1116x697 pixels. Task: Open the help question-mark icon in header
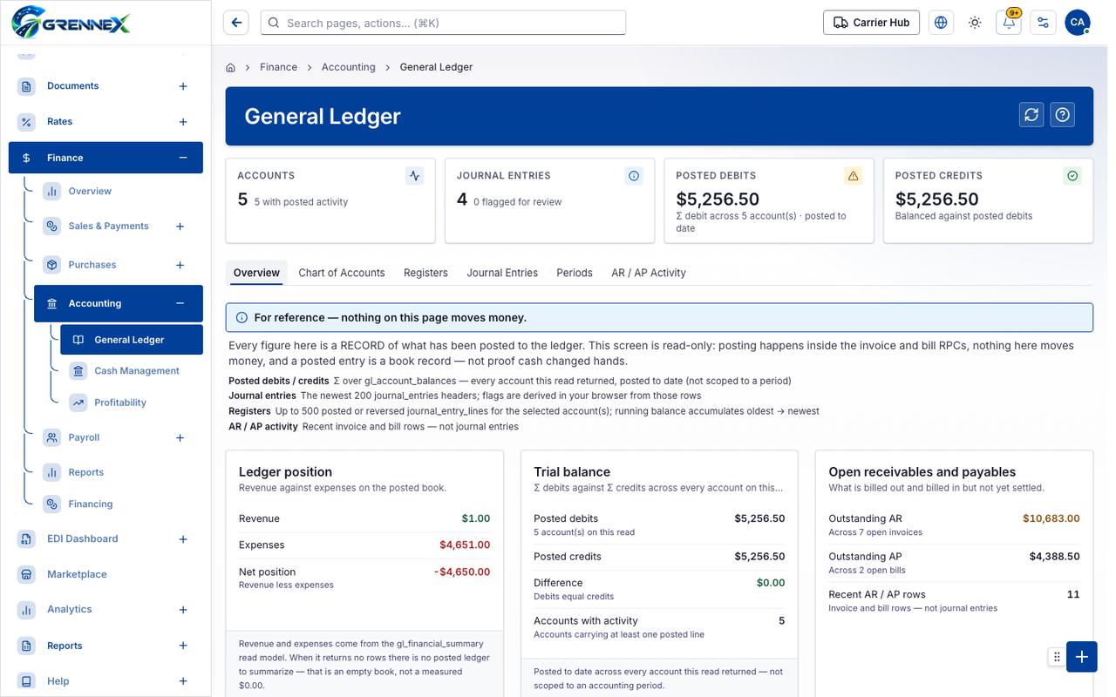coord(1062,114)
